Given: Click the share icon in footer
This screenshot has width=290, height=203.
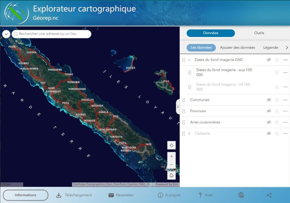Looking at the screenshot, I should 269,195.
